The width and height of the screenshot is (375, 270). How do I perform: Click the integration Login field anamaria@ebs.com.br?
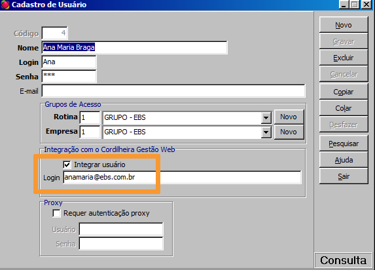pyautogui.click(x=182, y=178)
